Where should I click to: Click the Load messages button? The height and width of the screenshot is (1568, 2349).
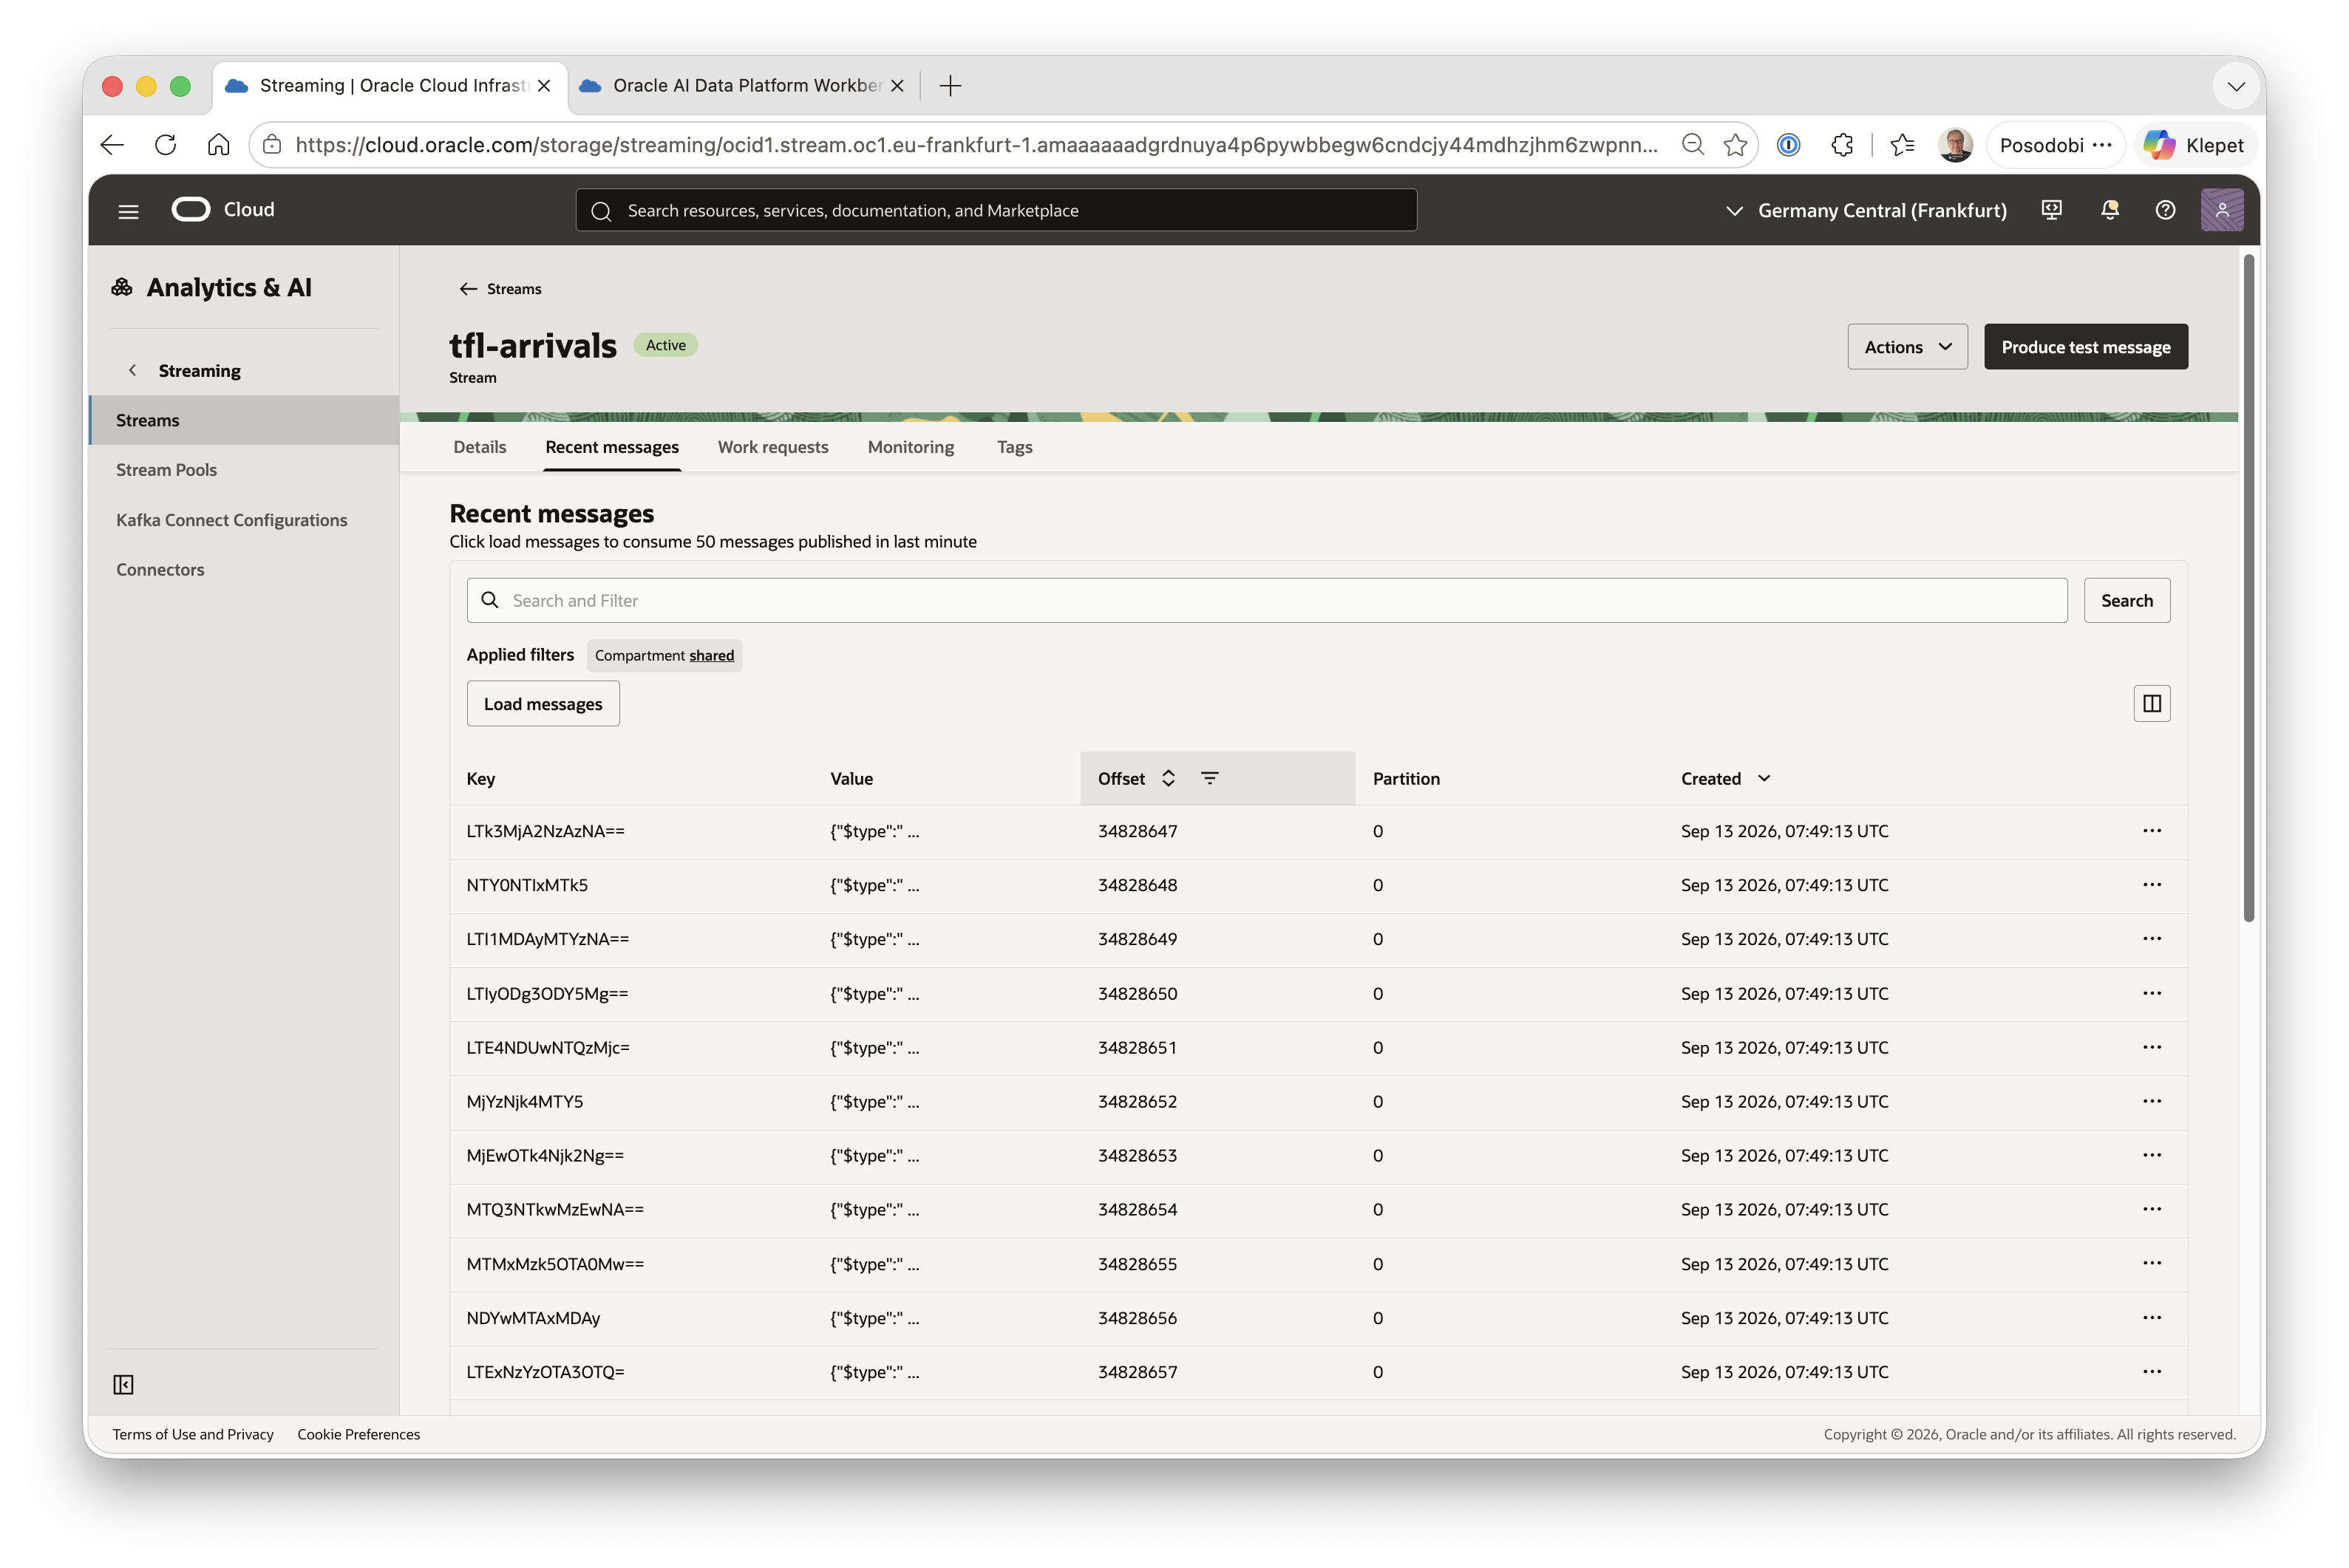[x=543, y=704]
